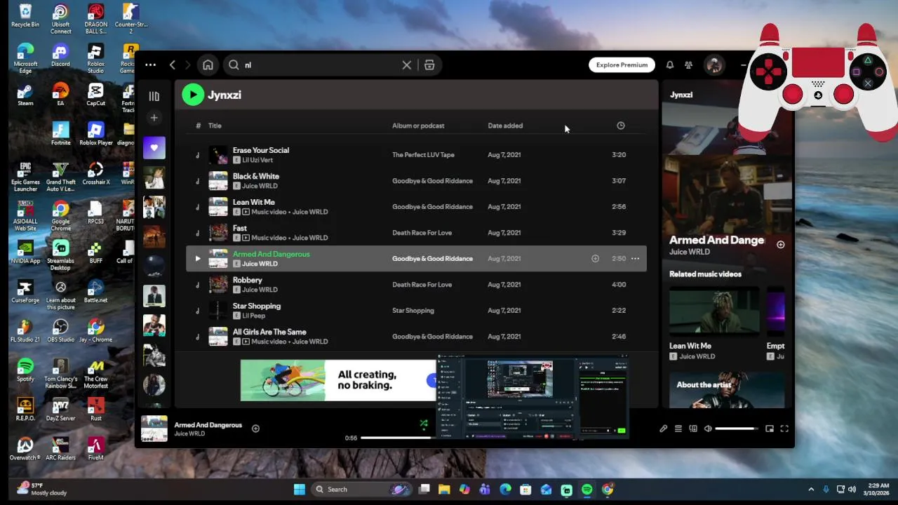Click the bottom-bar Armed And Dangerous album art
Image resolution: width=898 pixels, height=505 pixels.
154,429
